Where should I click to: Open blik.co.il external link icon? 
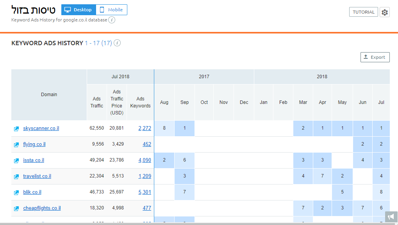tap(16, 192)
